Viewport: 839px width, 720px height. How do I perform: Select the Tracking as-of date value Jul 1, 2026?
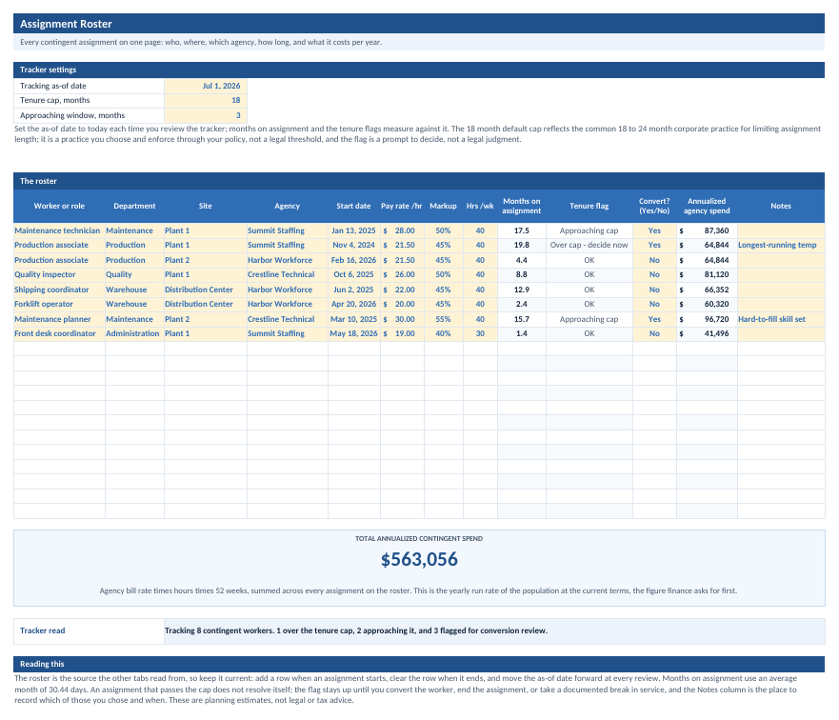click(206, 86)
